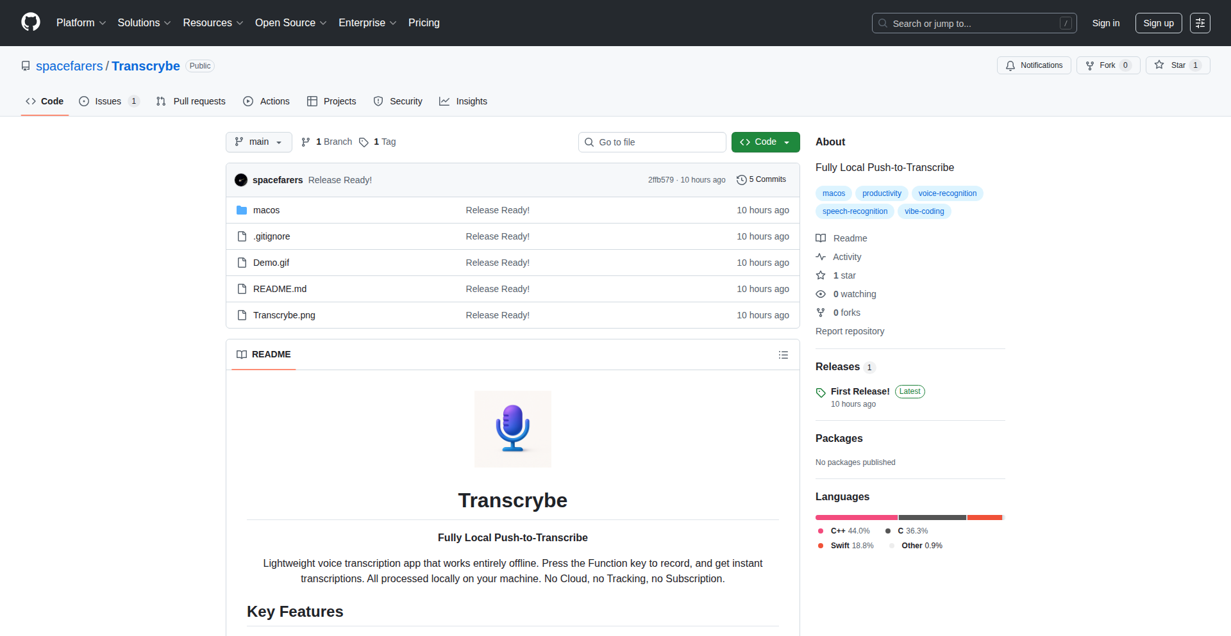This screenshot has width=1231, height=636.
Task: Click the fork icon beside 0 forks
Action: 821,313
